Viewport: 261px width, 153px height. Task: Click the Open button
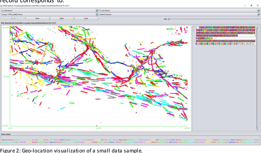[62, 18]
